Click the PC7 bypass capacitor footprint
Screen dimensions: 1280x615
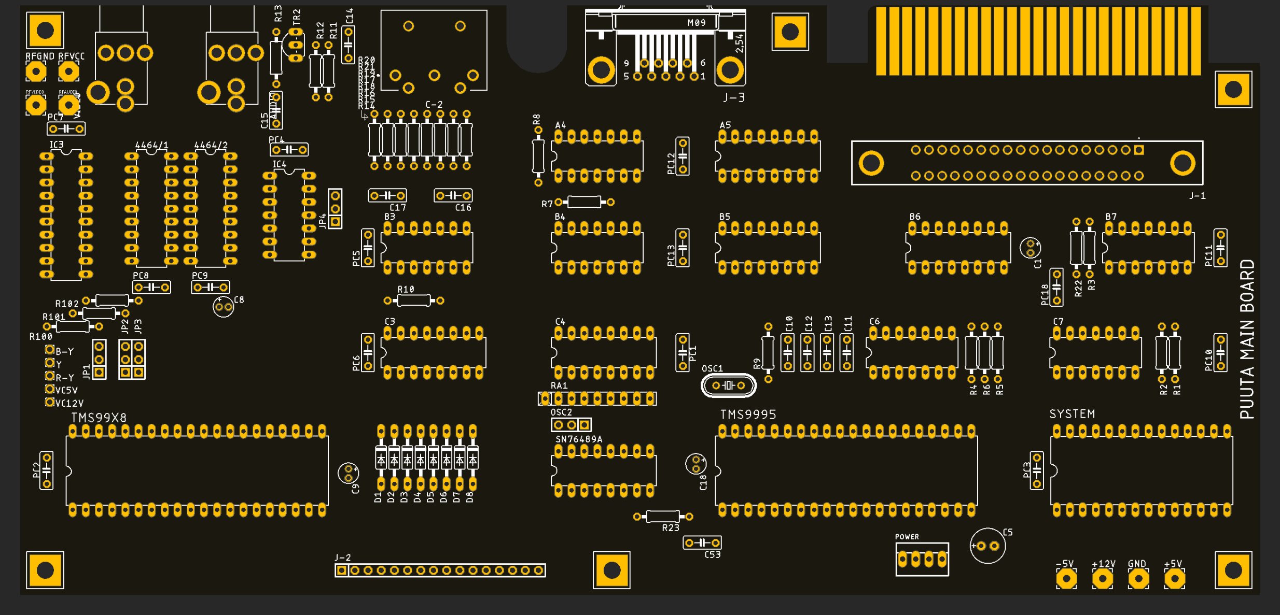[x=66, y=128]
